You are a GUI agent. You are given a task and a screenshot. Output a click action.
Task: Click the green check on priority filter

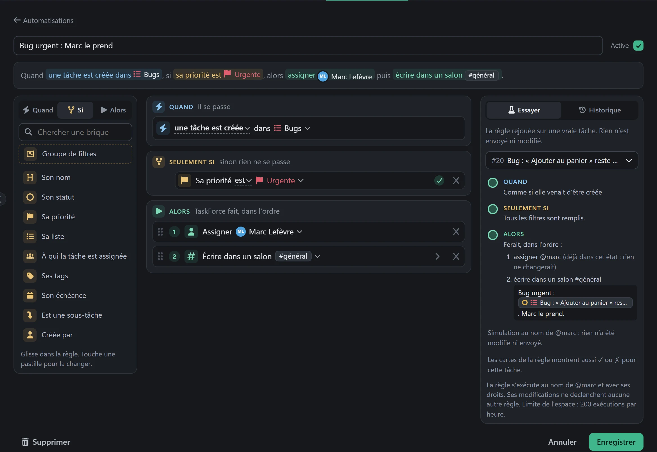pos(439,181)
